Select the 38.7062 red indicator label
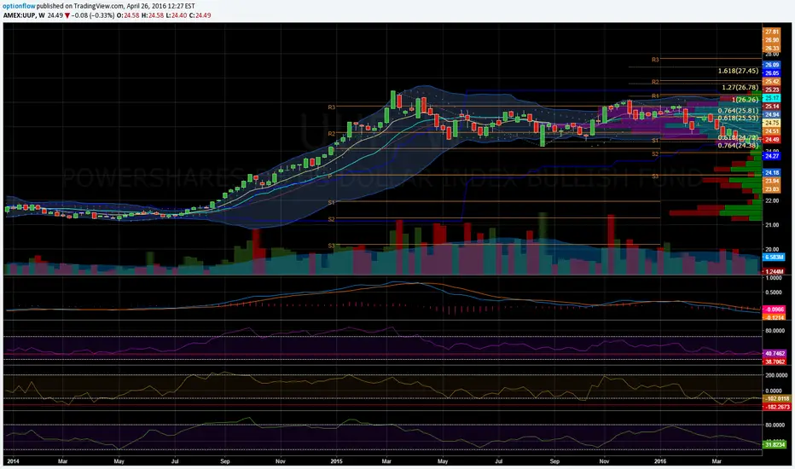Image resolution: width=795 pixels, height=469 pixels. (x=775, y=362)
